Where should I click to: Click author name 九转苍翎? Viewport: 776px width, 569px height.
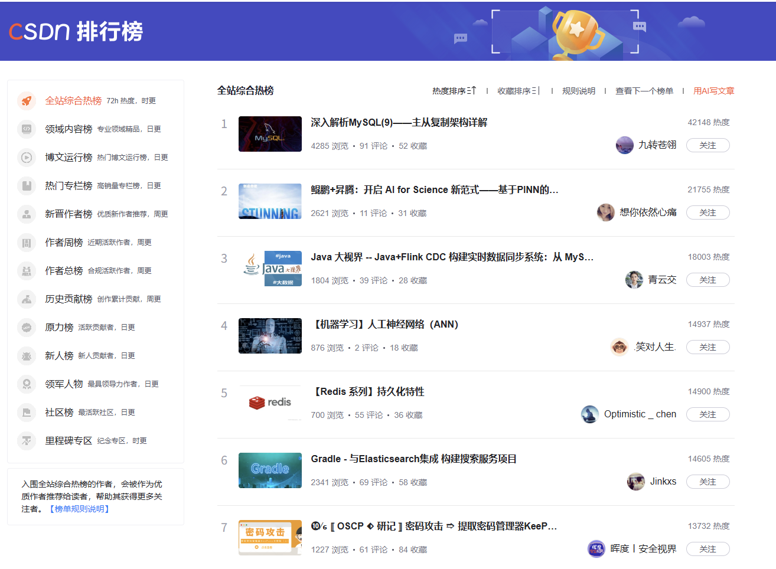[x=657, y=145]
